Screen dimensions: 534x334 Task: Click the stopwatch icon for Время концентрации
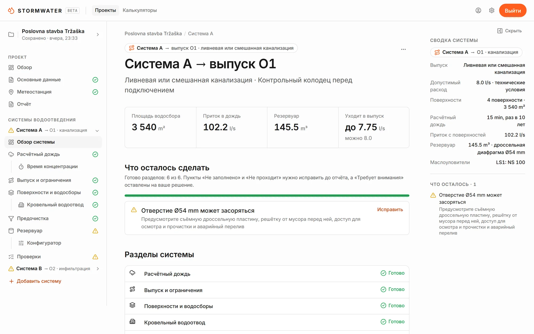(x=21, y=167)
